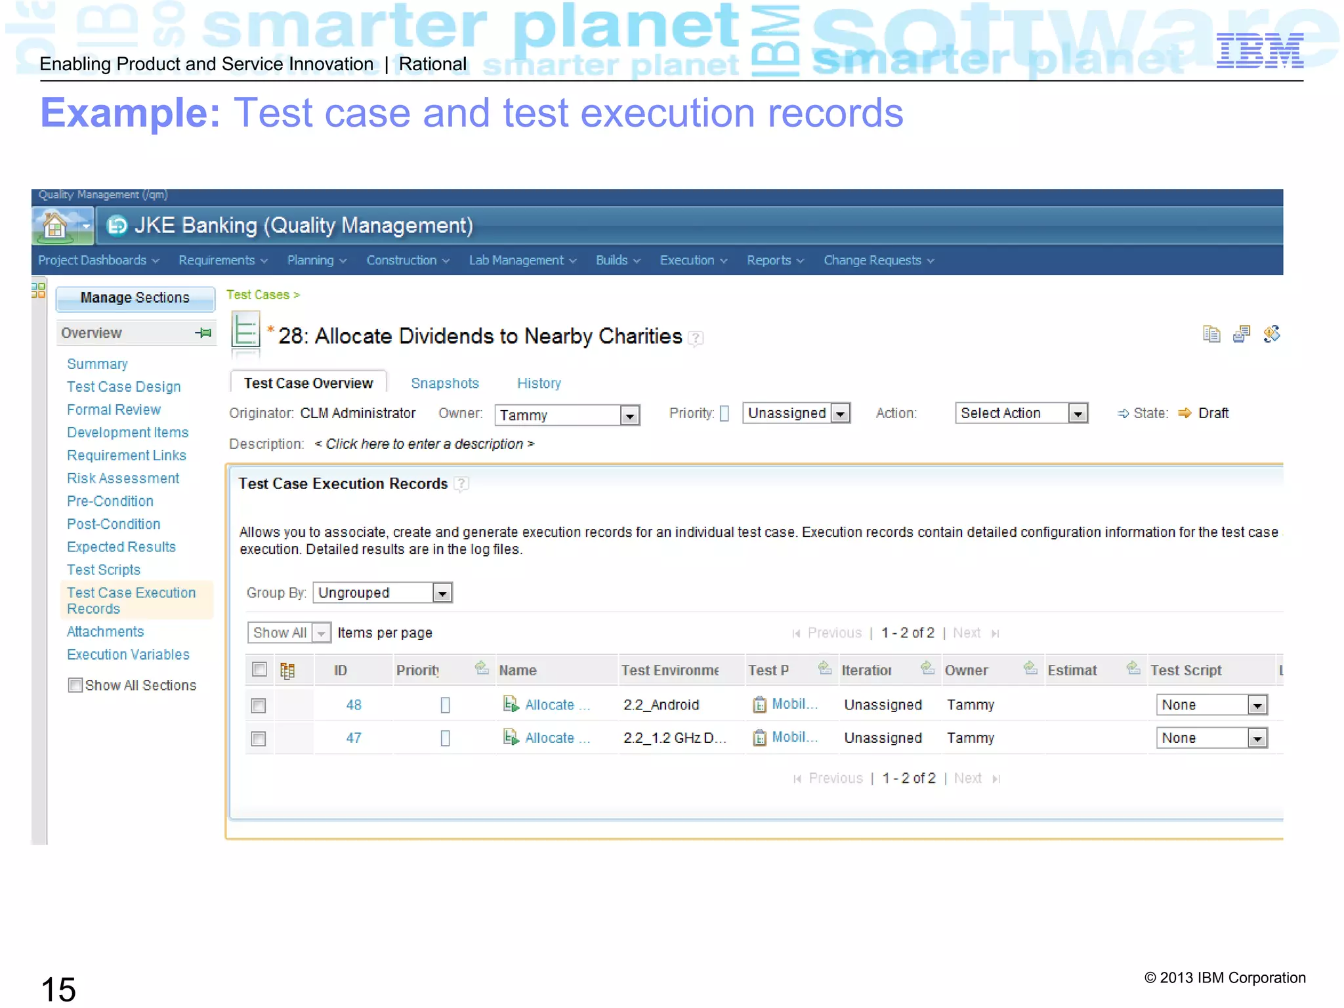Click the print view icon
1344x1008 pixels.
coord(1242,334)
